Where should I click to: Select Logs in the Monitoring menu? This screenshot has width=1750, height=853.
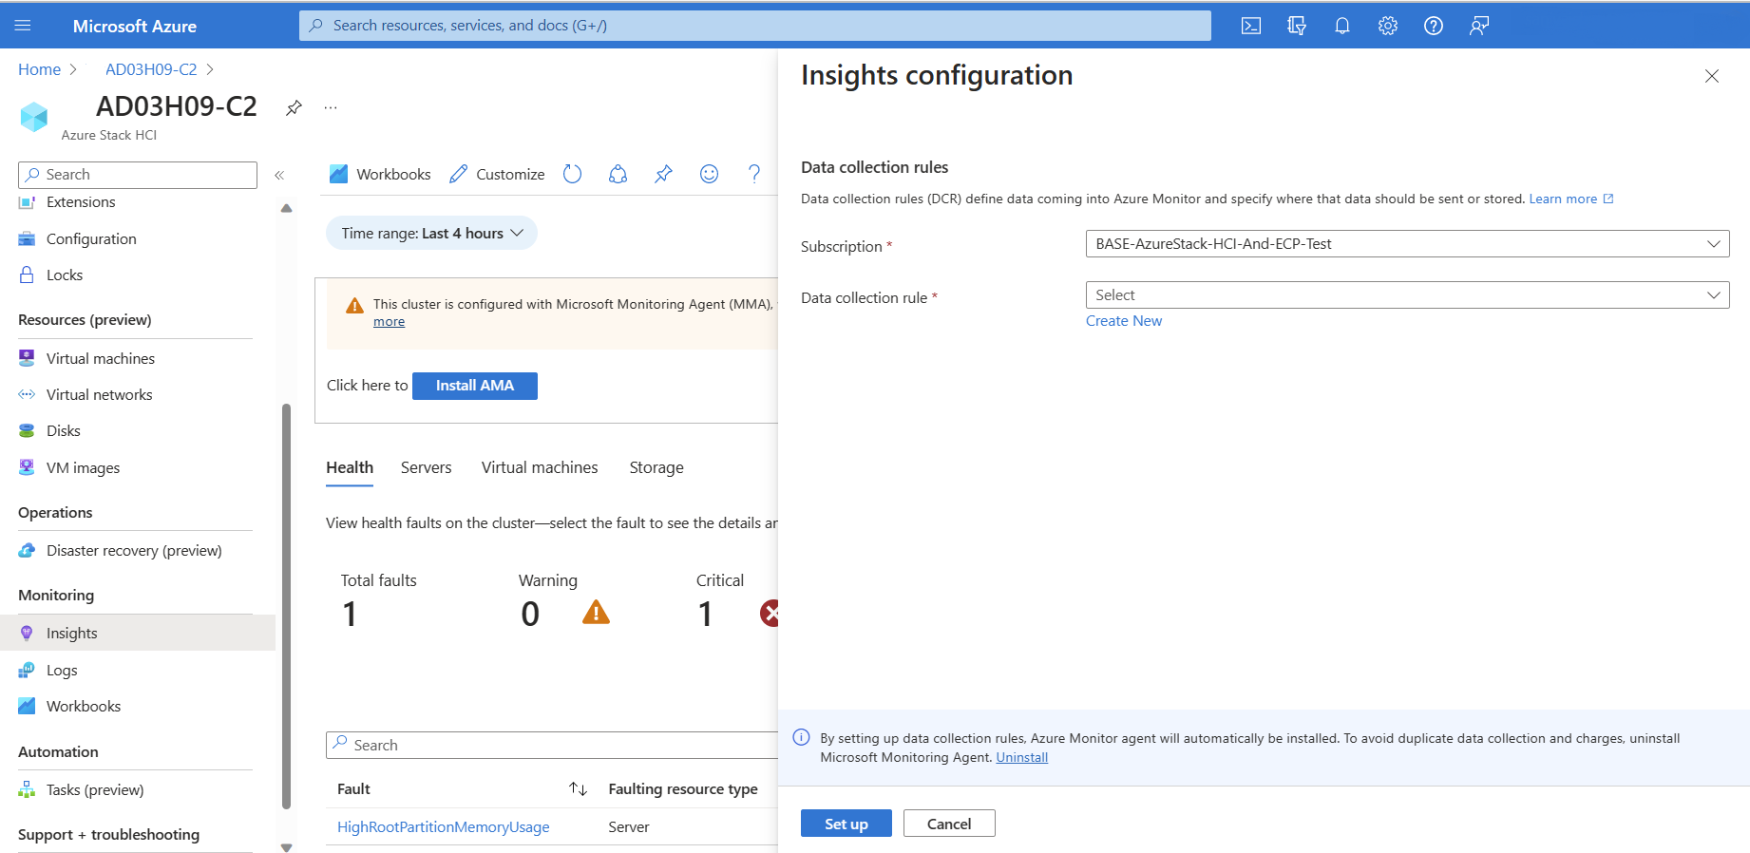(62, 671)
